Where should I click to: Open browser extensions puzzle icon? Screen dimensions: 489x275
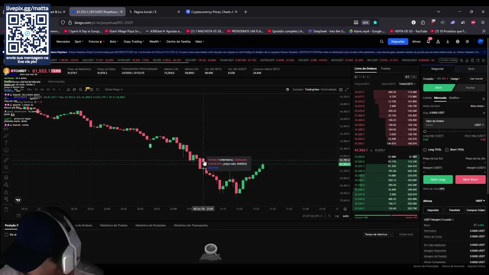click(x=423, y=23)
